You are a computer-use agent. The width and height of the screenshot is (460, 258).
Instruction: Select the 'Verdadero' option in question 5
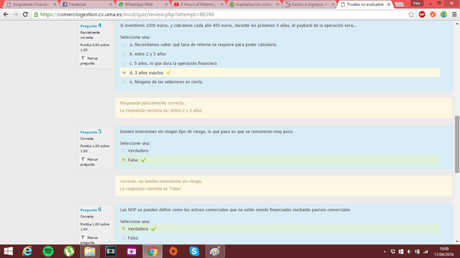(124, 151)
